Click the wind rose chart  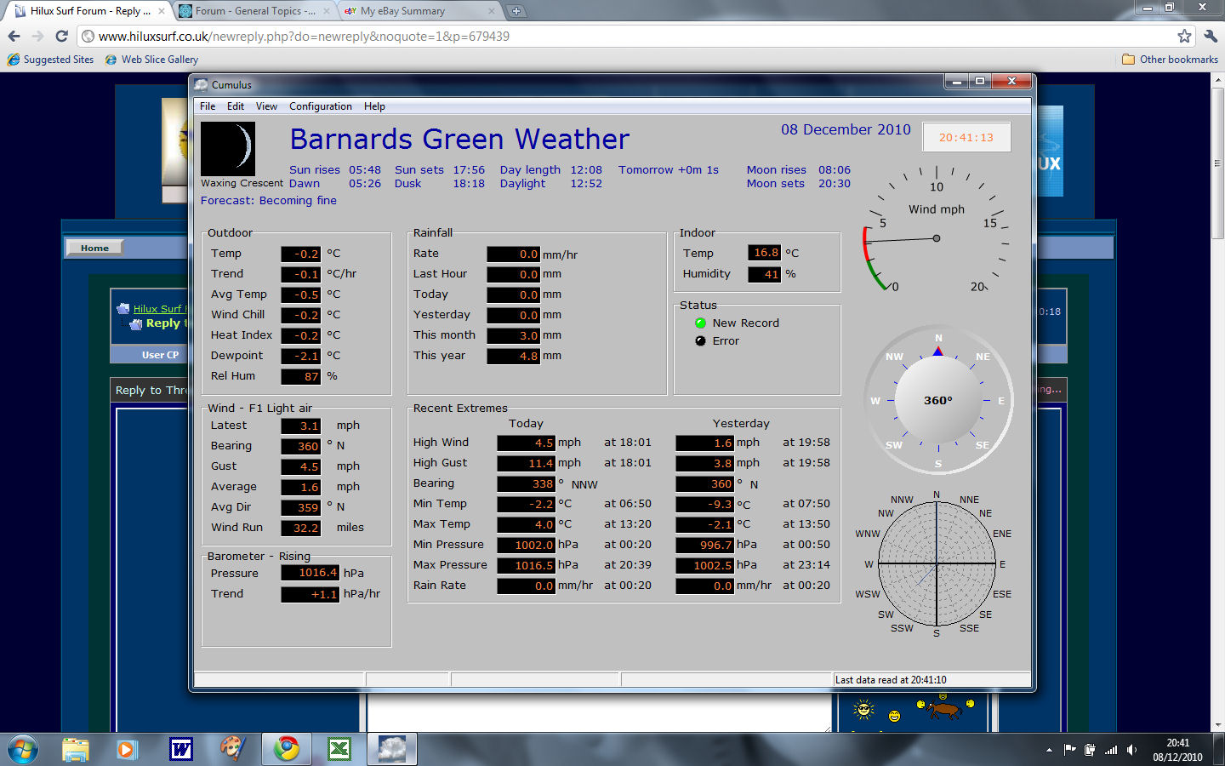click(x=937, y=563)
